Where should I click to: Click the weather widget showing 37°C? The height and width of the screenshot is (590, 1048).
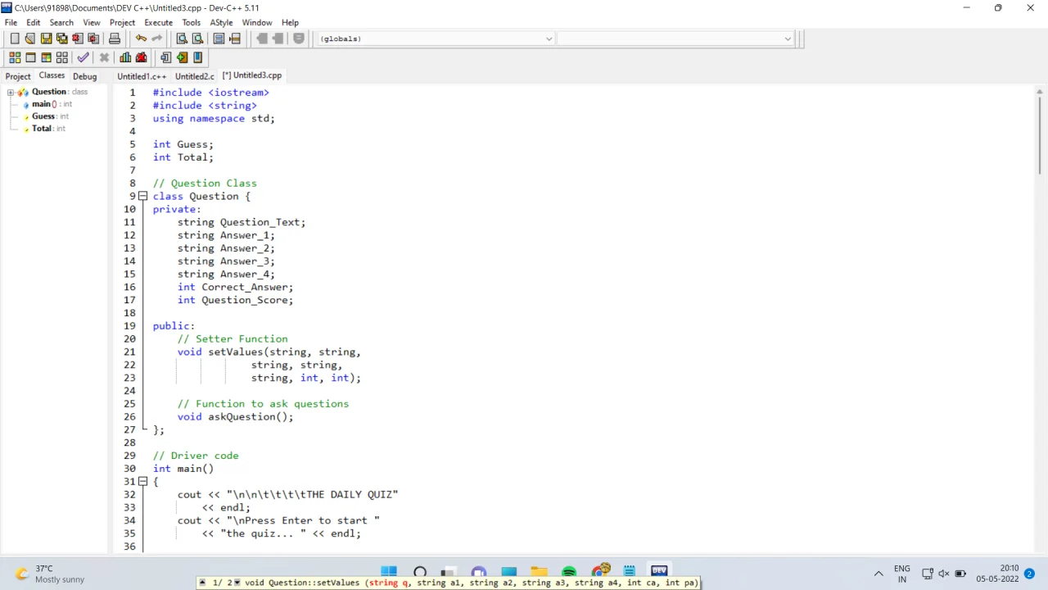tap(49, 574)
